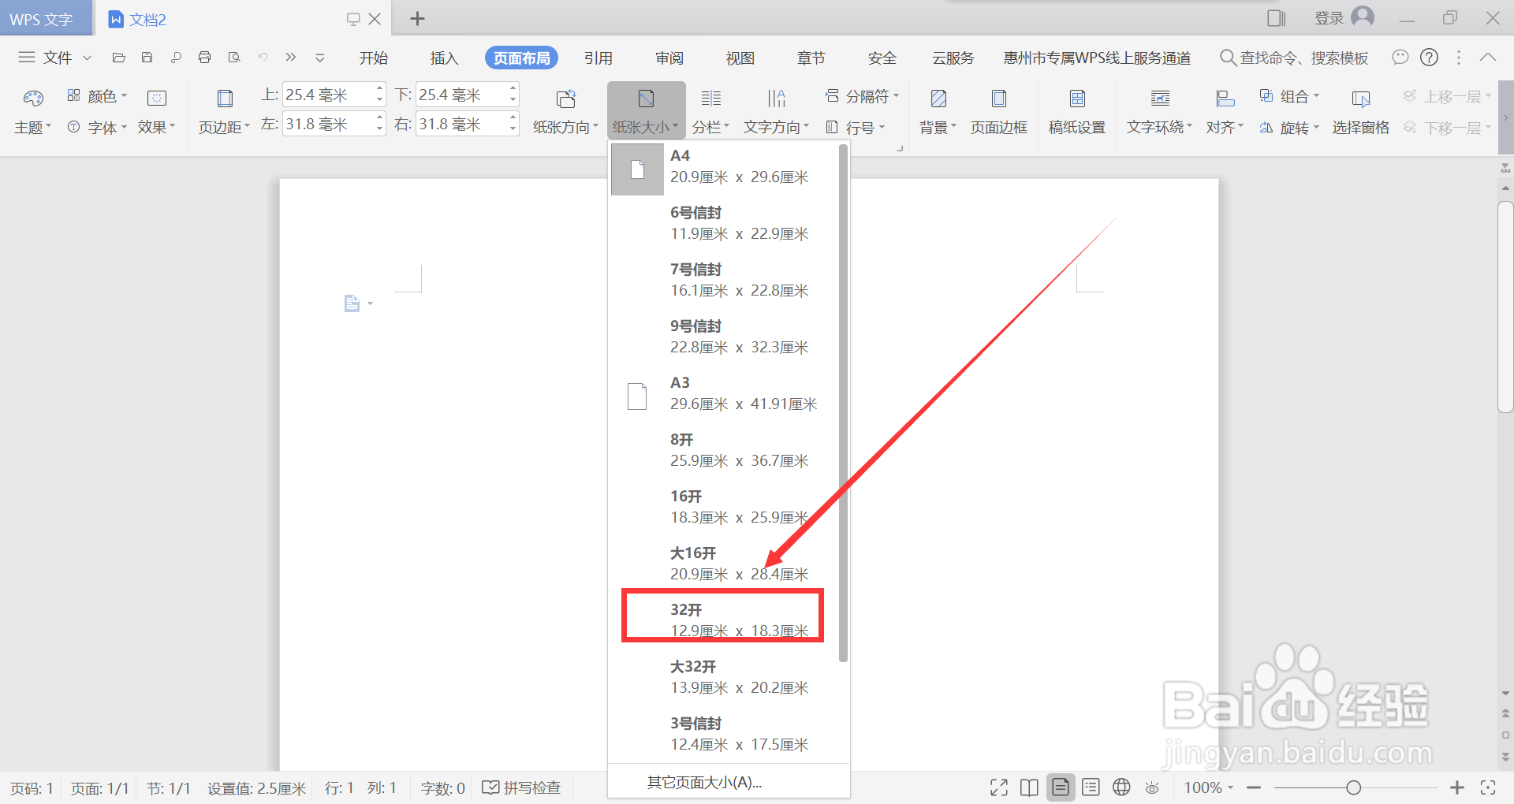Screen dimensions: 1514x804
Task: Open Text Wrap (文字环绕) menu
Action: pos(1159,111)
